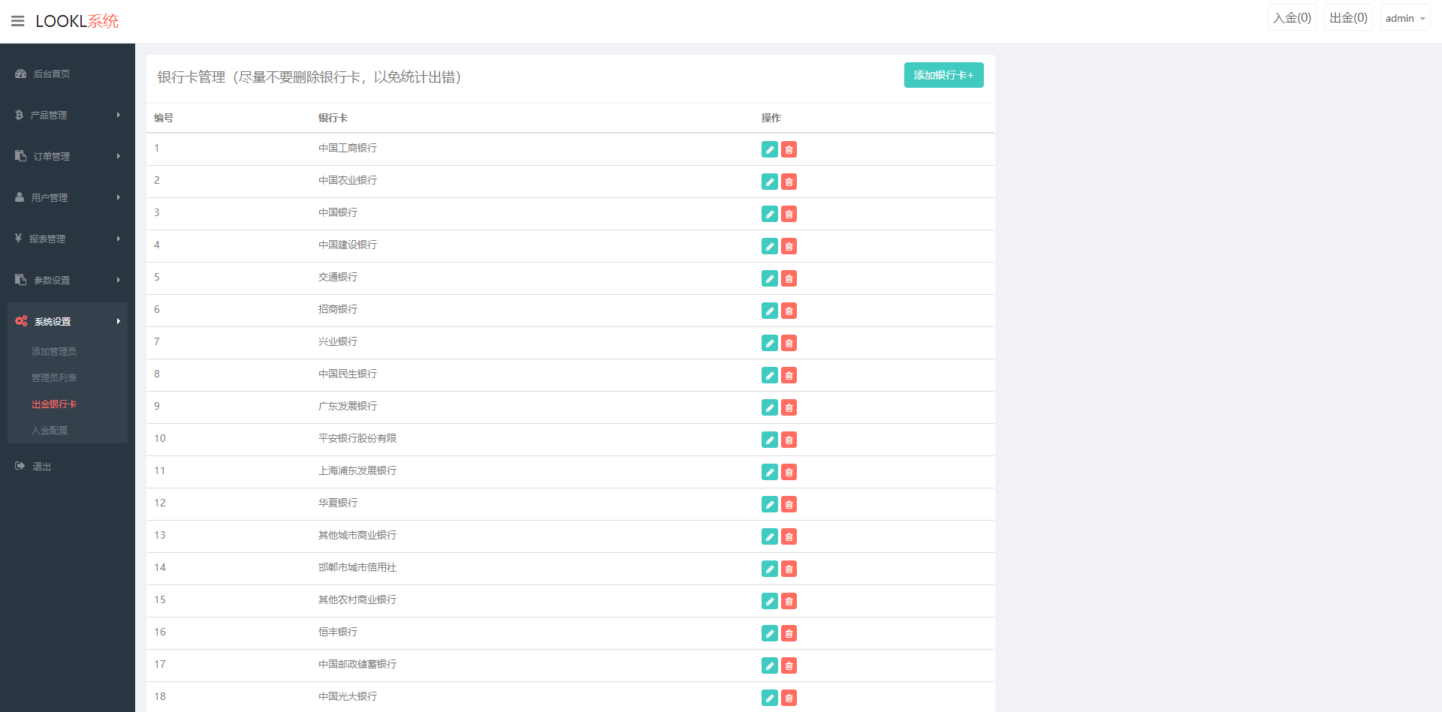Edit the 交通银行 row
This screenshot has height=712, width=1442.
770,278
